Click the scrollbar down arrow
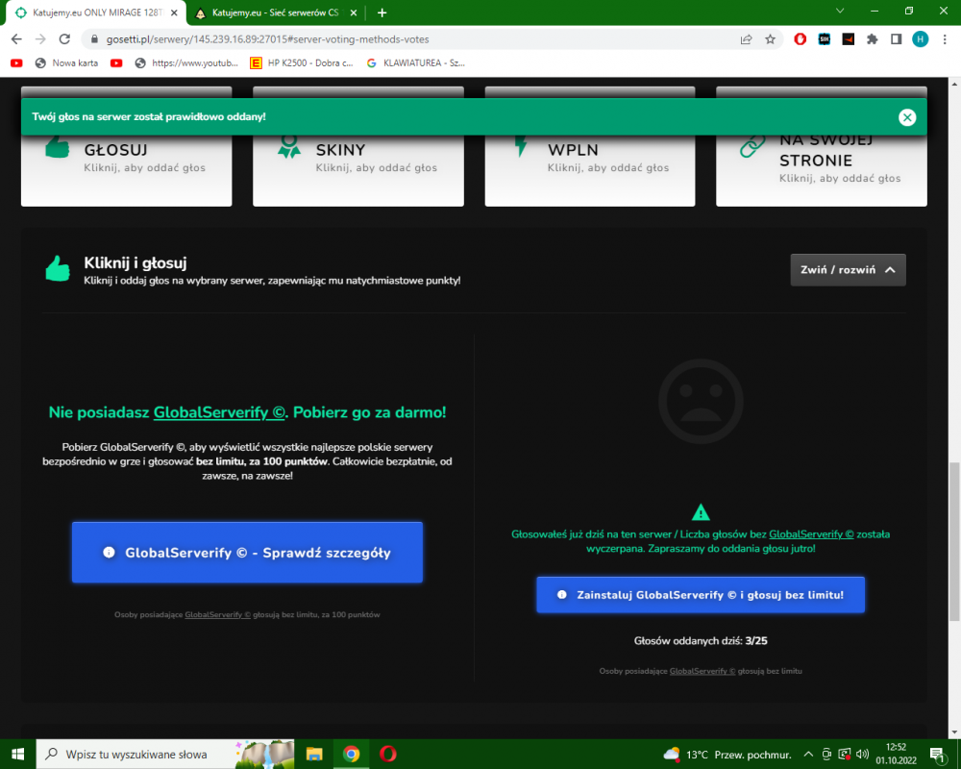The image size is (961, 769). [954, 732]
